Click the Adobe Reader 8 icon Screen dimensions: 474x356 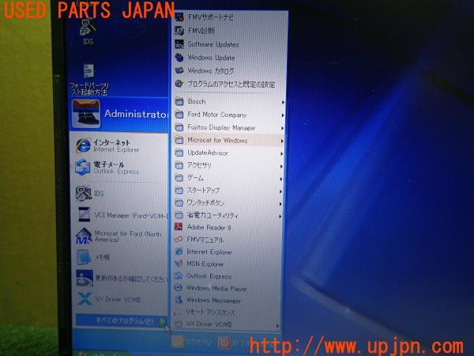[179, 227]
